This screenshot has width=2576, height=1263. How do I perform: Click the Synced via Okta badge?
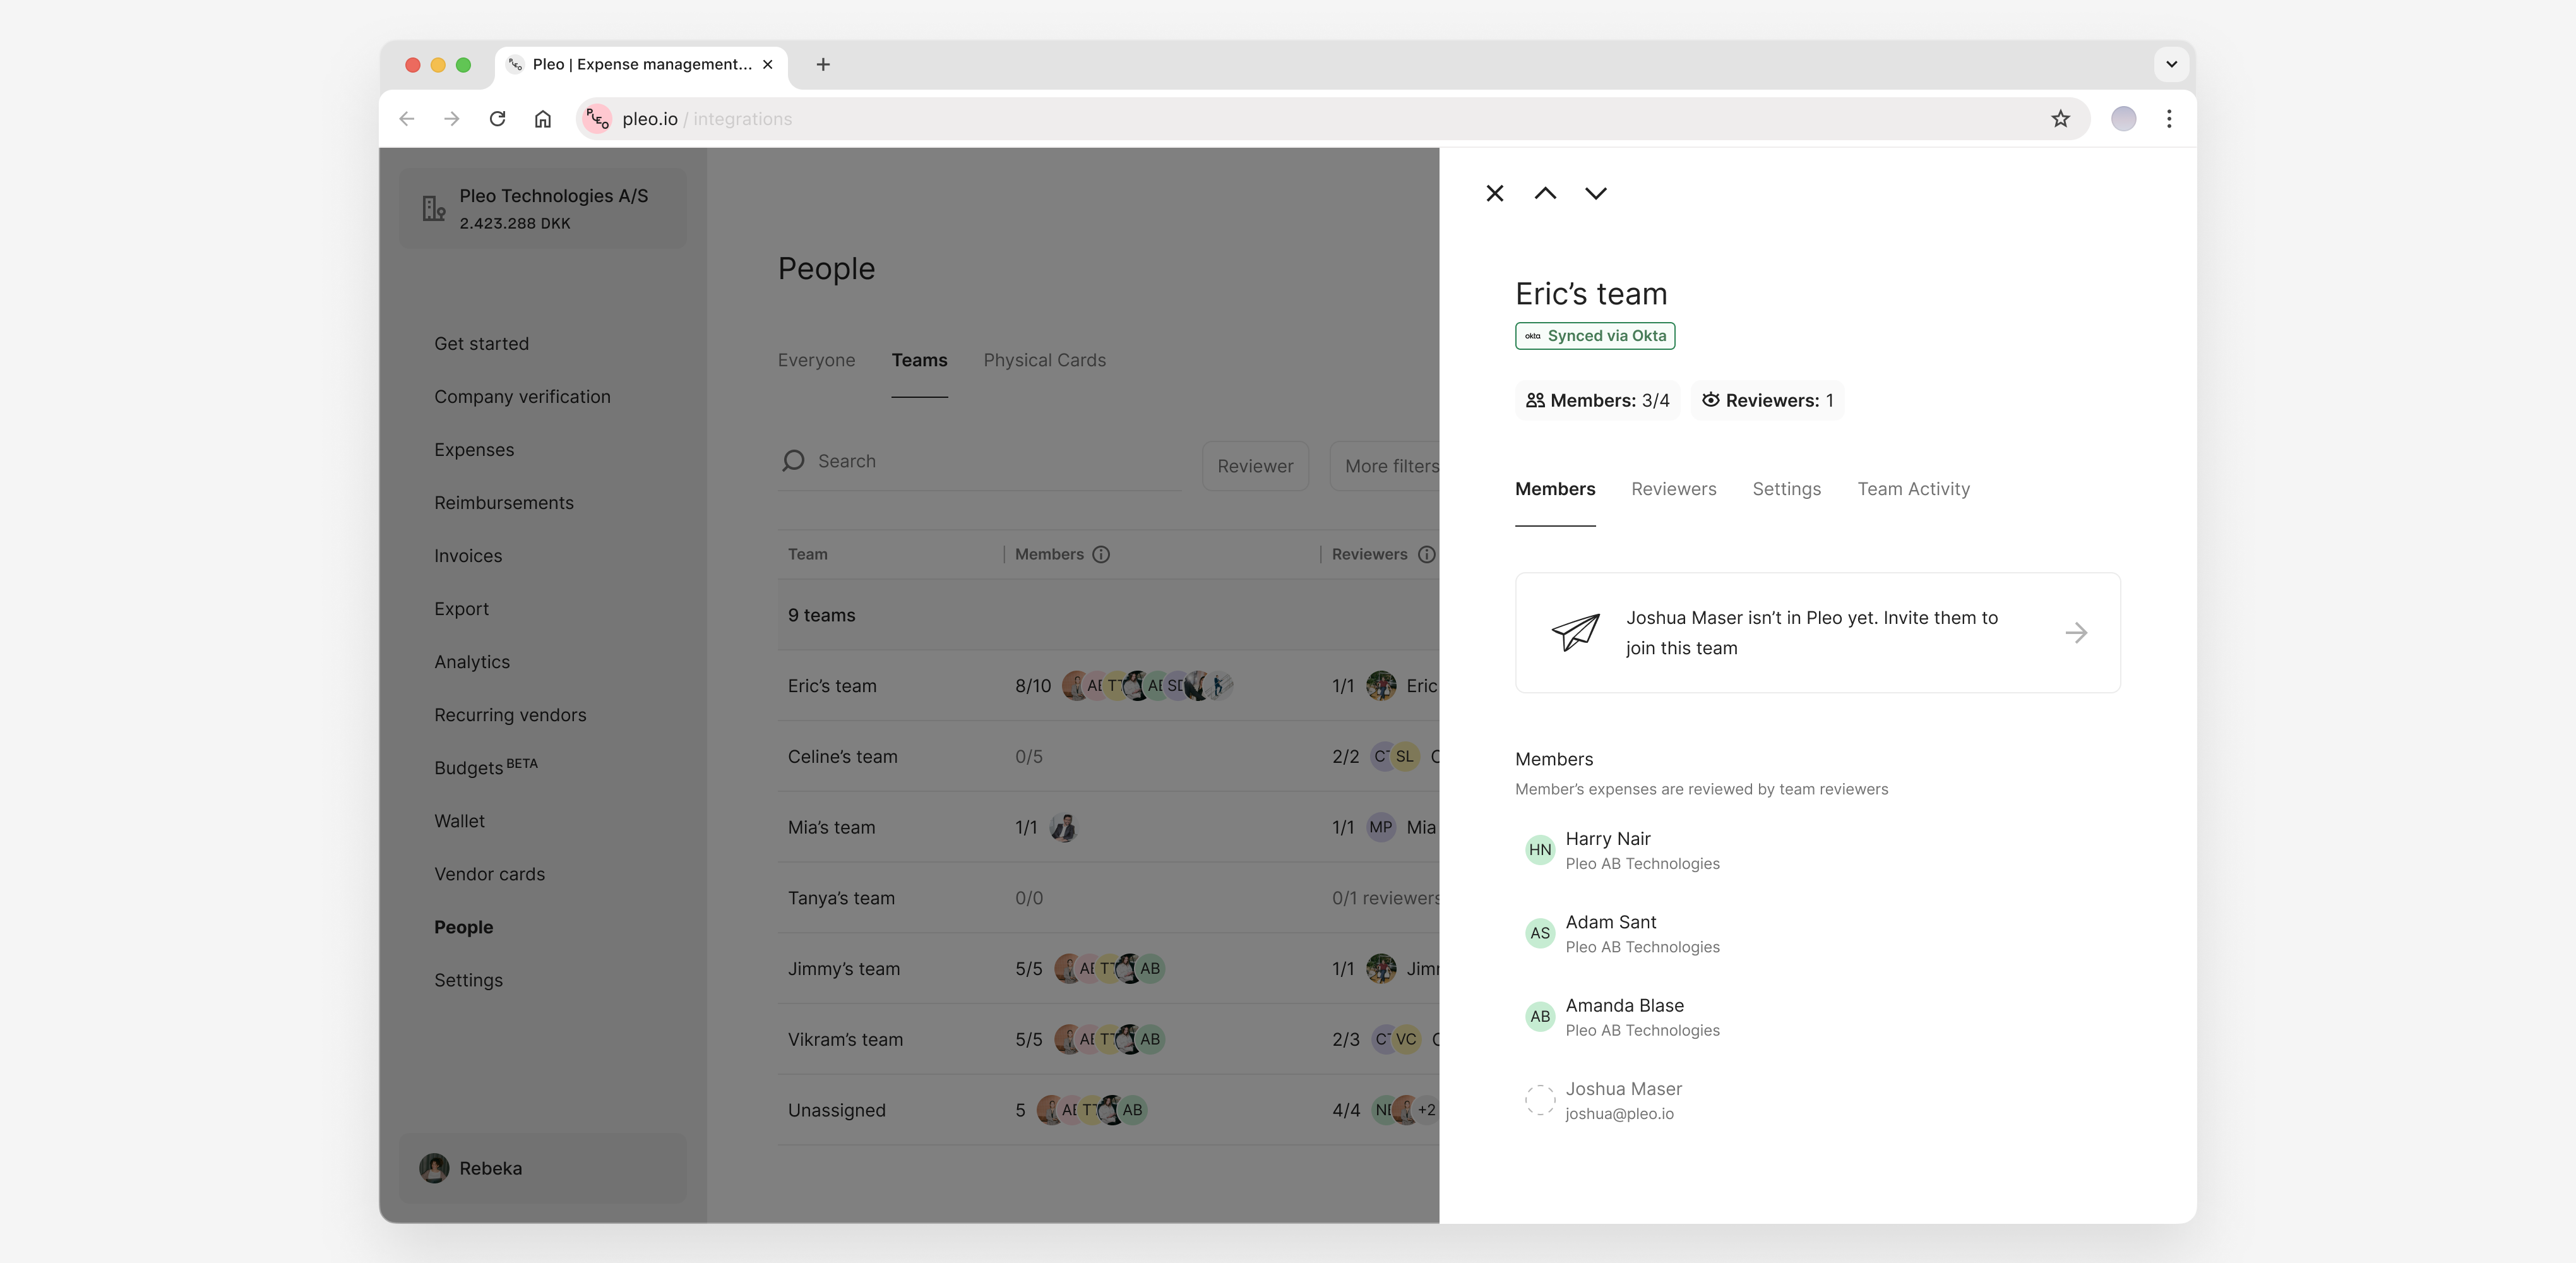1595,336
